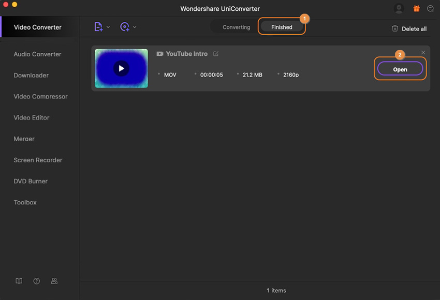This screenshot has height=300, width=440.
Task: Expand the Load DVD dropdown arrow
Action: 135,27
